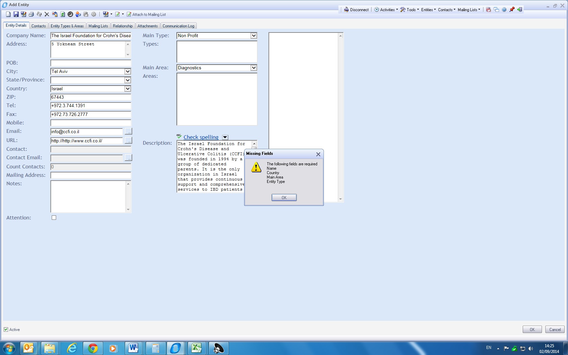Expand the City dropdown
Screen dimensions: 568x355
point(127,71)
